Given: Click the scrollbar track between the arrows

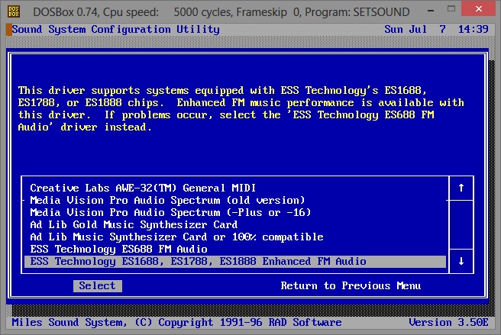Looking at the screenshot, I should pos(461,225).
